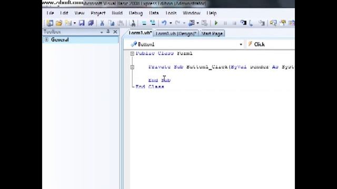Click the Stop Debugging square icon
The height and width of the screenshot is (189, 337).
234,23
